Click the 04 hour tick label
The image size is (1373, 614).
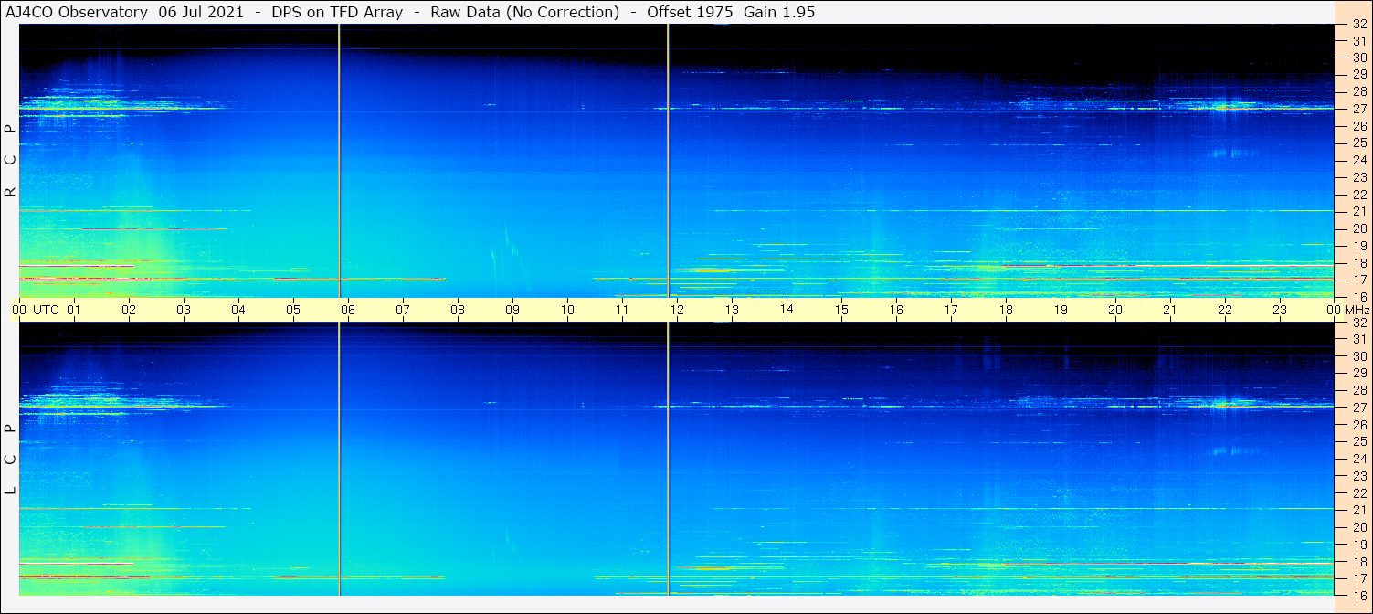coord(238,310)
